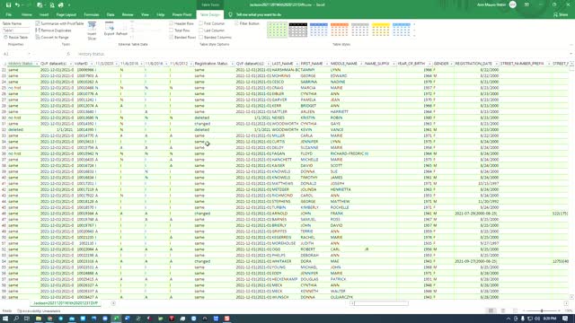
Task: Open the GENDER column filter dropdown
Action: tap(451, 64)
